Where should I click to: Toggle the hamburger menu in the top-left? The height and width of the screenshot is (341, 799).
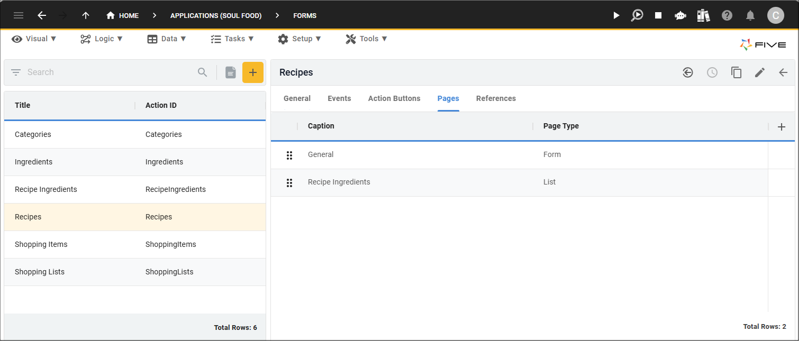click(x=19, y=15)
